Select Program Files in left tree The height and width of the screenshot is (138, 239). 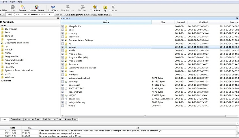[12, 56]
